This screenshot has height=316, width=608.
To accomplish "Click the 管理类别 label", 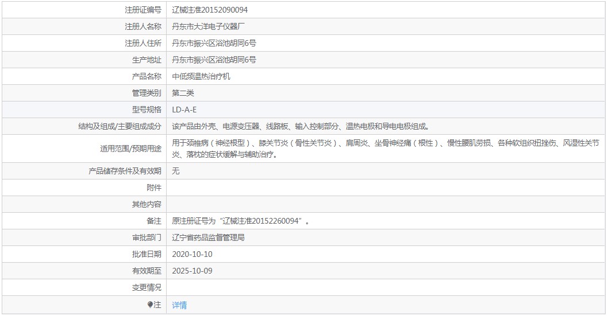I will [147, 93].
